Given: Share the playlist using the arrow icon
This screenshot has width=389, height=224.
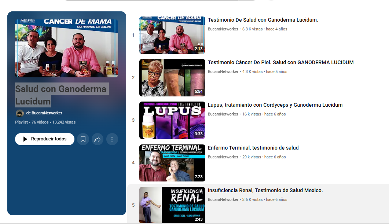Looking at the screenshot, I should click(98, 139).
